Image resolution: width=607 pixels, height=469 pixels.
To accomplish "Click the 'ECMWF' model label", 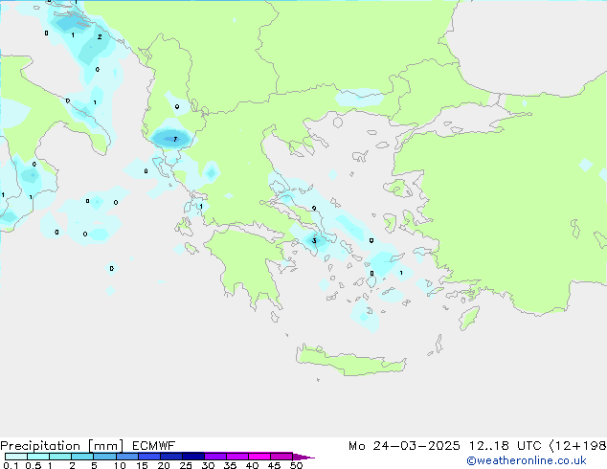I will (154, 446).
